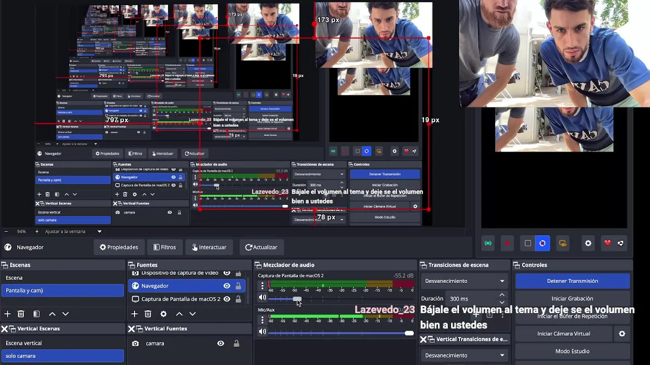Image resolution: width=650 pixels, height=365 pixels.
Task: Increase Duración with up arrow
Action: click(x=502, y=295)
